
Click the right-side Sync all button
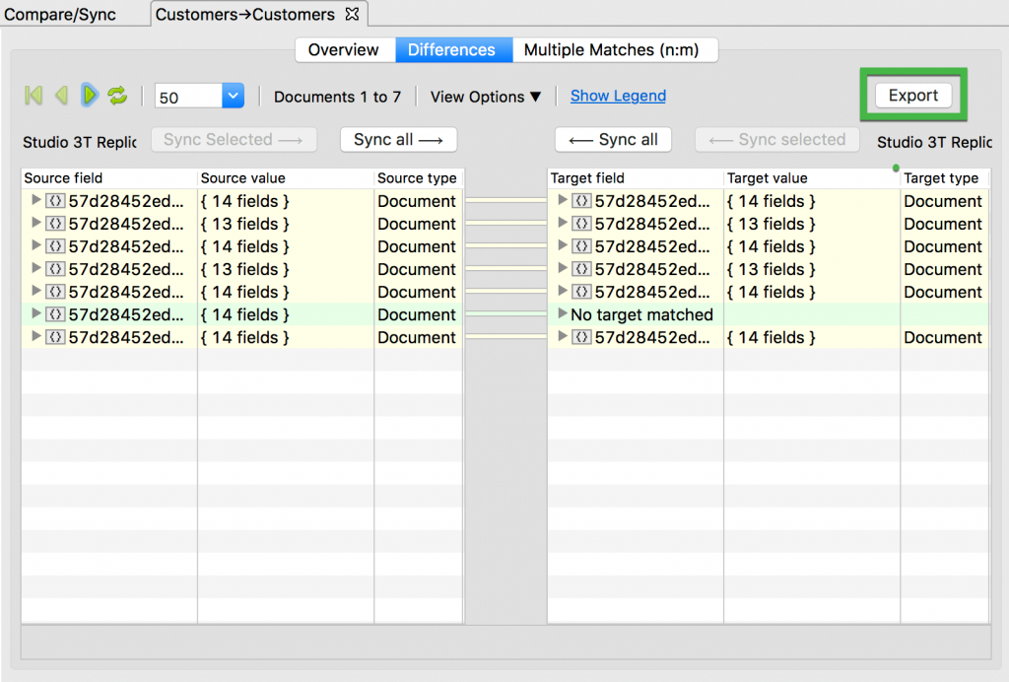point(613,139)
